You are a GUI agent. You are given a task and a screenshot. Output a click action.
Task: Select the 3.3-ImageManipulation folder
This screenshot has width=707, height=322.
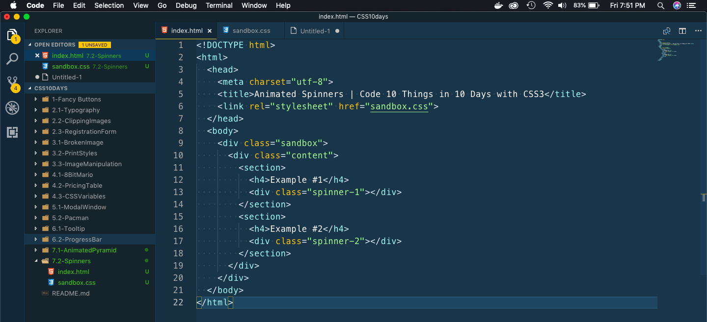coord(90,164)
